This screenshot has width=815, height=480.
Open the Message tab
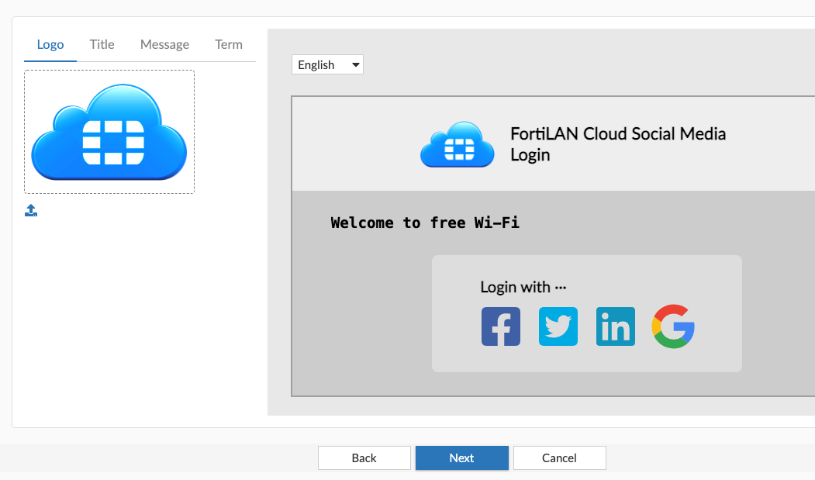(x=164, y=44)
